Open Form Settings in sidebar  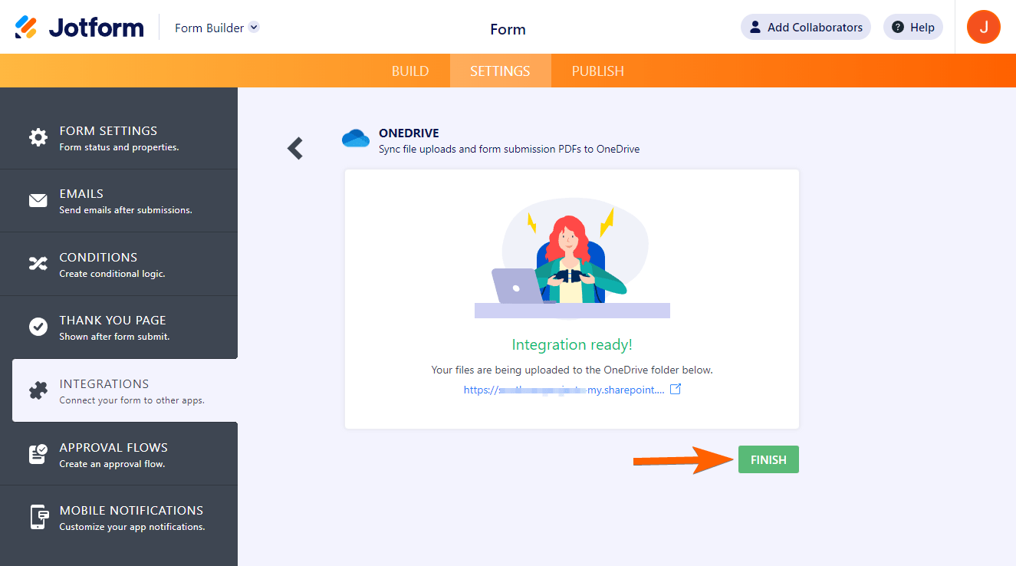pyautogui.click(x=119, y=138)
